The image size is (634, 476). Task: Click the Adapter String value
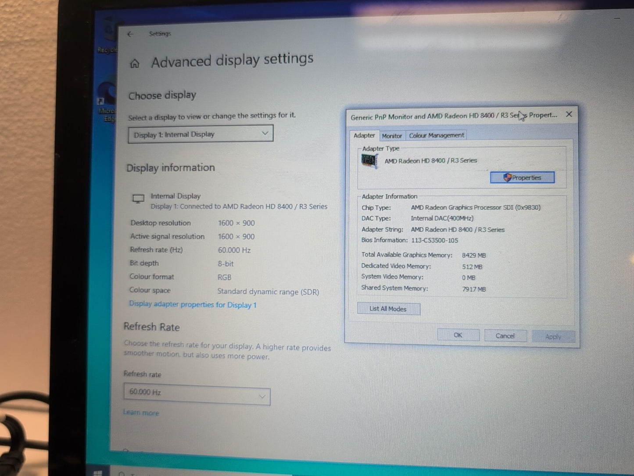(458, 230)
